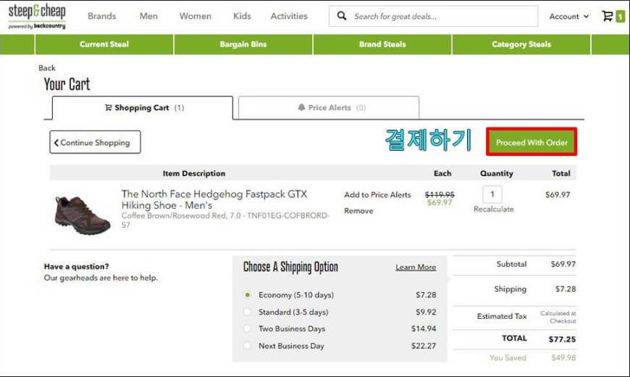This screenshot has width=630, height=377.
Task: Open the Steep & Cheap logo home link
Action: [x=37, y=17]
